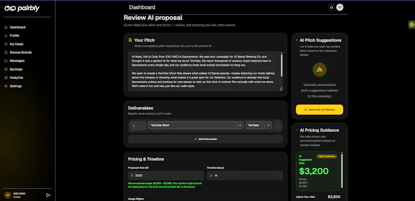Click the AI Pricing Guidance heading
Image resolution: width=415 pixels, height=201 pixels.
tap(319, 130)
